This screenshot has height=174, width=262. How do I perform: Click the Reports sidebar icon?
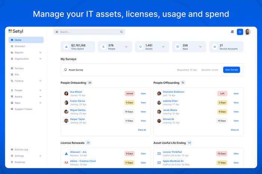[12, 53]
